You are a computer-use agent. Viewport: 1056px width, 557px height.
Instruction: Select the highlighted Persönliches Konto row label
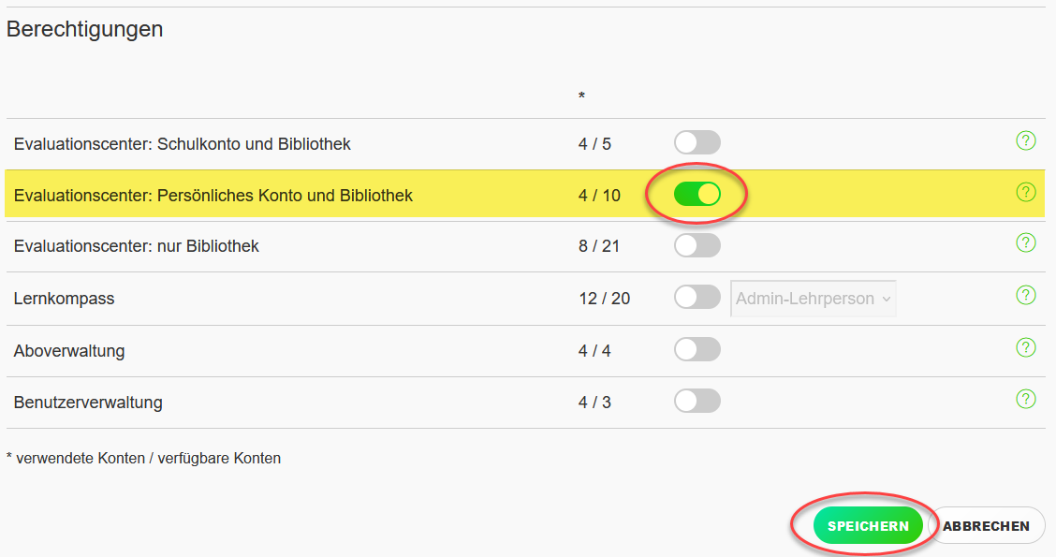tap(213, 196)
